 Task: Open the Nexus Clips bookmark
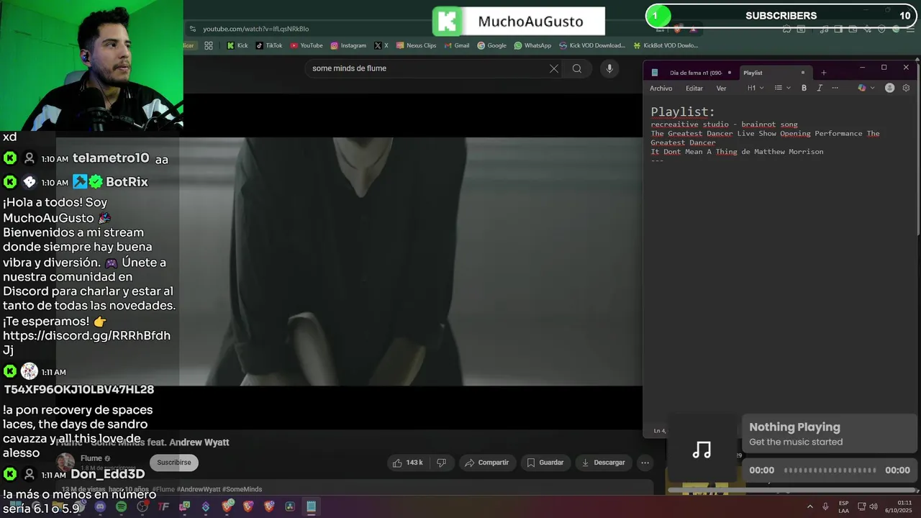click(x=416, y=45)
